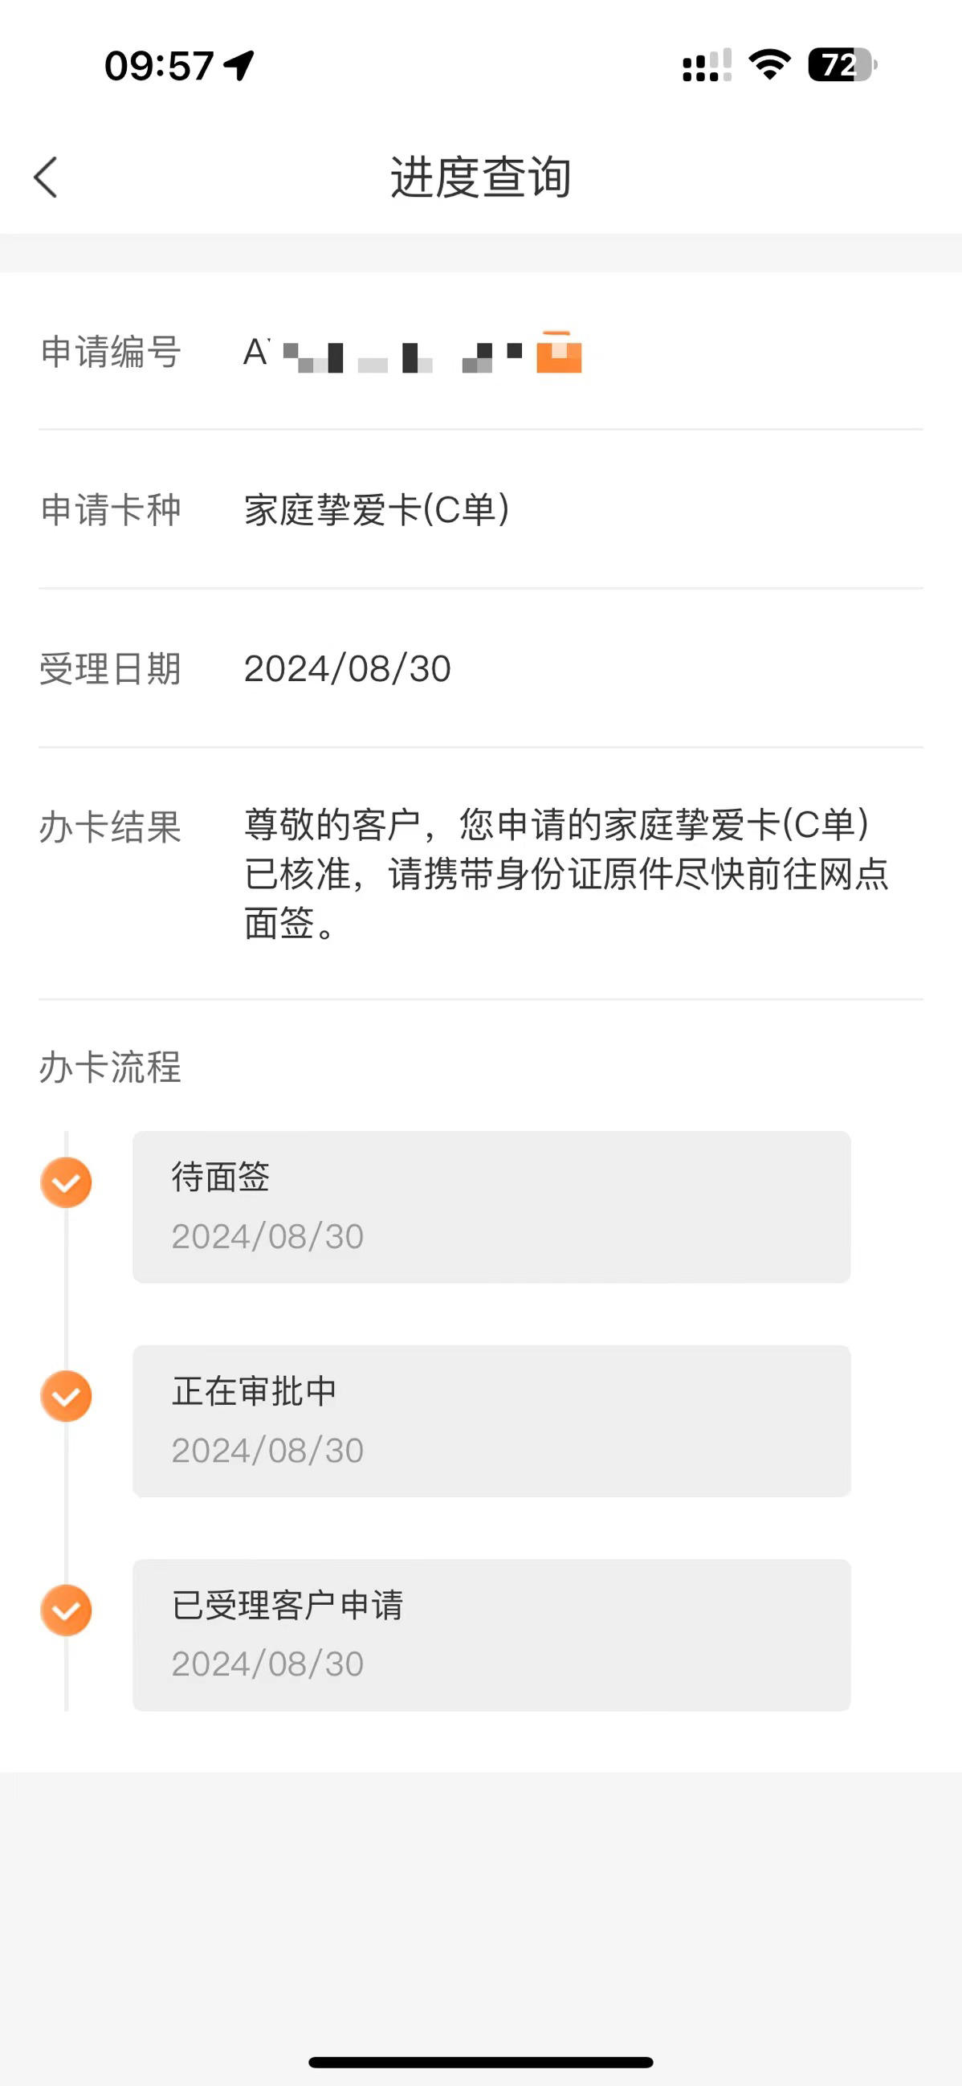The image size is (962, 2086).
Task: Tap the battery indicator showing 72
Action: 842,65
